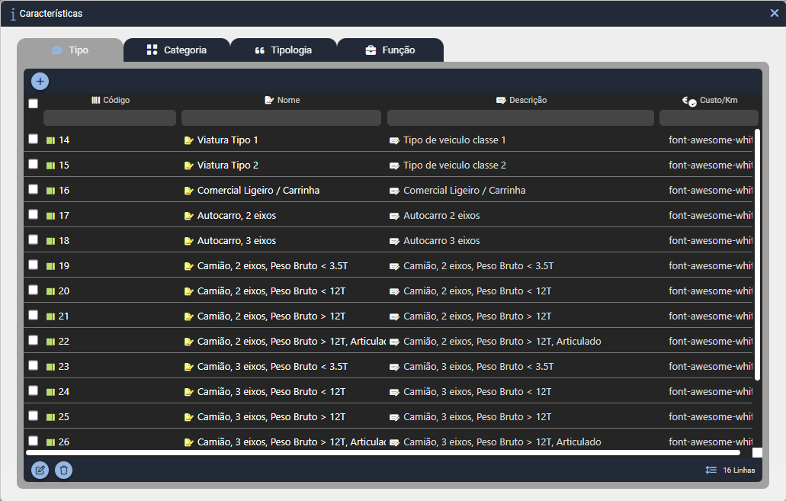Click the 16 Linhas row count text
Image resolution: width=786 pixels, height=501 pixels.
point(739,470)
